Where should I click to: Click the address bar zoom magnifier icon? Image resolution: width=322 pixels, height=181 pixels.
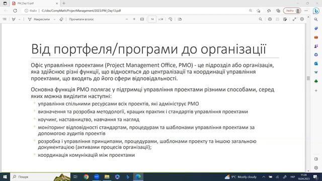pyautogui.click(x=251, y=11)
